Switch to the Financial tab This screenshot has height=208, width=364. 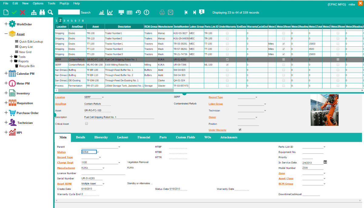click(x=143, y=137)
